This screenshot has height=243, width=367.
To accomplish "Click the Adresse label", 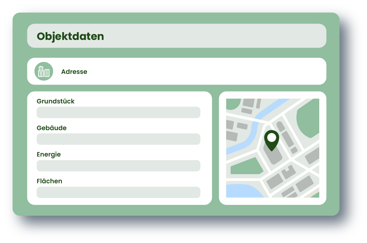I will pos(74,72).
